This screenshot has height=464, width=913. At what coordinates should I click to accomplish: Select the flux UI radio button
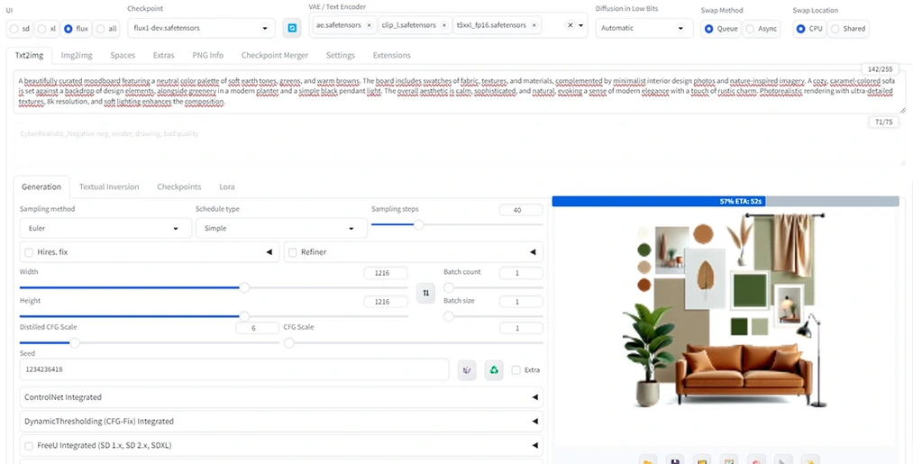coord(68,29)
